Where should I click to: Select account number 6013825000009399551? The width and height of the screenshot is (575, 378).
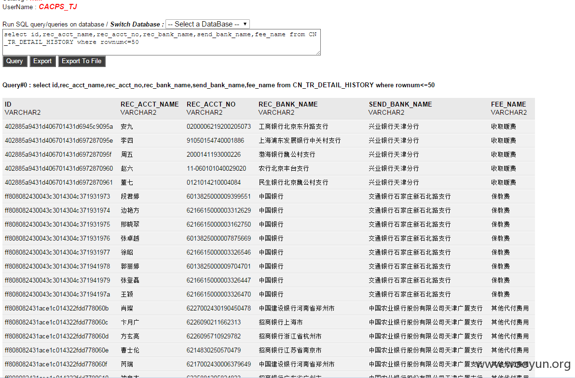[219, 196]
